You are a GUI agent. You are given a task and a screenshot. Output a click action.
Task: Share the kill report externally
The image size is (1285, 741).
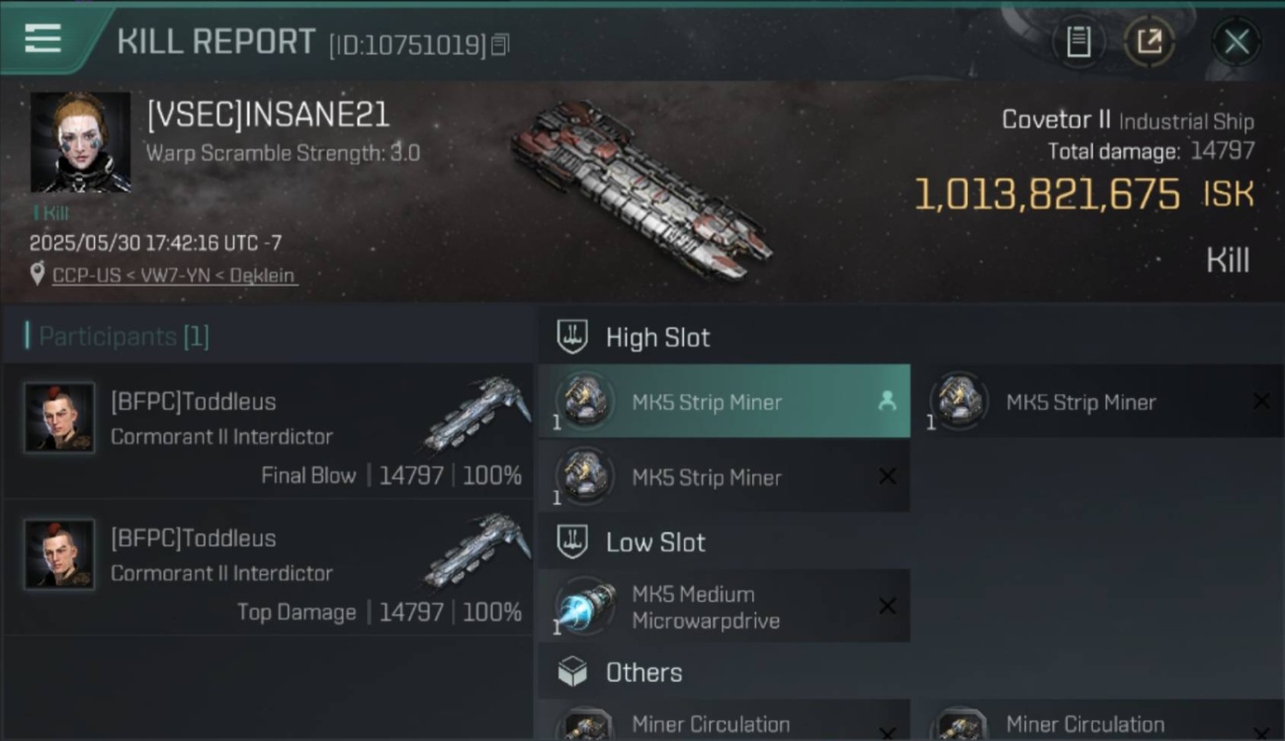(1149, 42)
